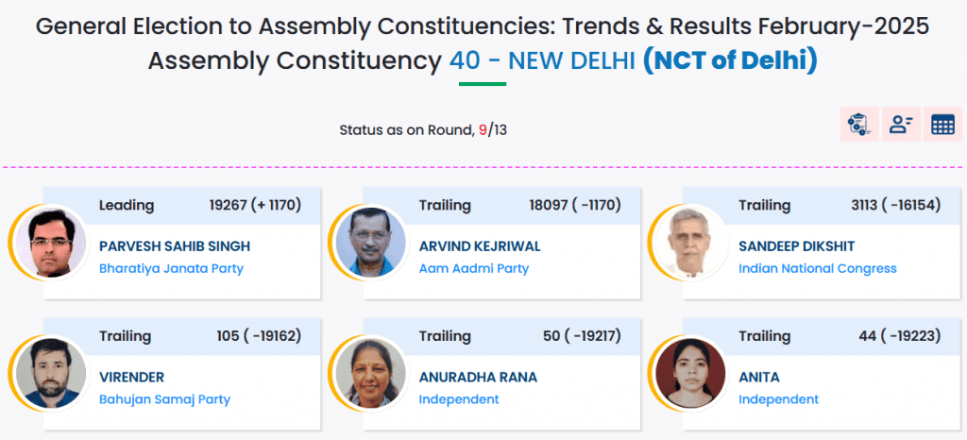Select the Aam Aadmi Party label
The height and width of the screenshot is (440, 967).
point(473,268)
